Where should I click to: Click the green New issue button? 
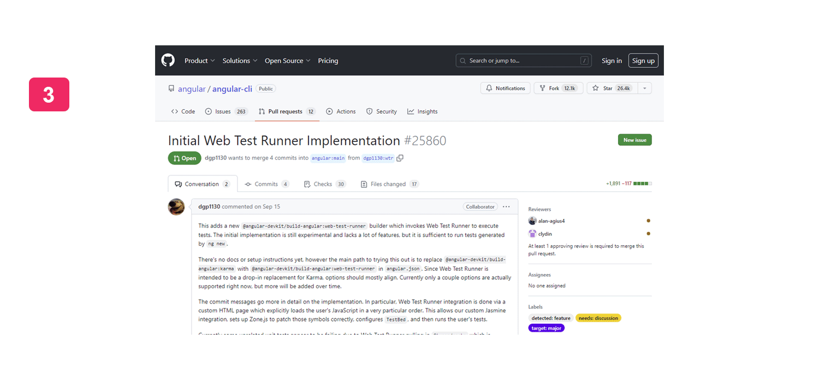point(634,140)
